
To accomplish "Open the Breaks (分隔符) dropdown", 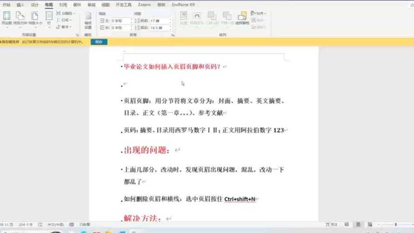I will 66,13.
